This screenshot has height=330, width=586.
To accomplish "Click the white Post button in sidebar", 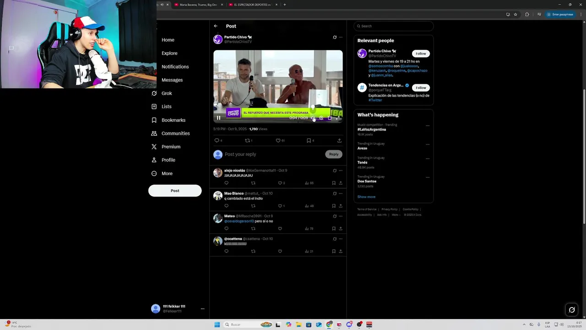I will tap(175, 191).
